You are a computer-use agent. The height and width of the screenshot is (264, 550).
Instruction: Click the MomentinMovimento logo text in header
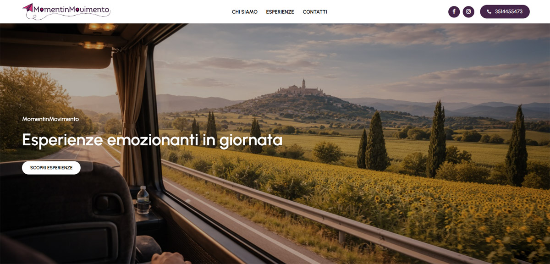click(x=72, y=9)
